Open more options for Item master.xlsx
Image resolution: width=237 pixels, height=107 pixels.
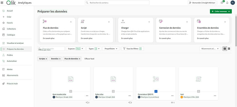pos(87,96)
